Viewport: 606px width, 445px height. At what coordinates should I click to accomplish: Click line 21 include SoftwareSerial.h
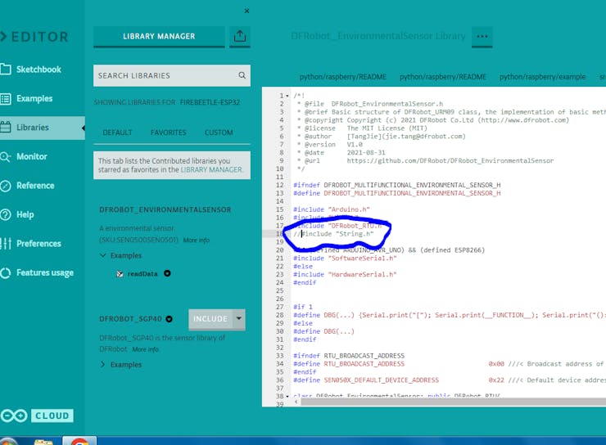point(345,258)
